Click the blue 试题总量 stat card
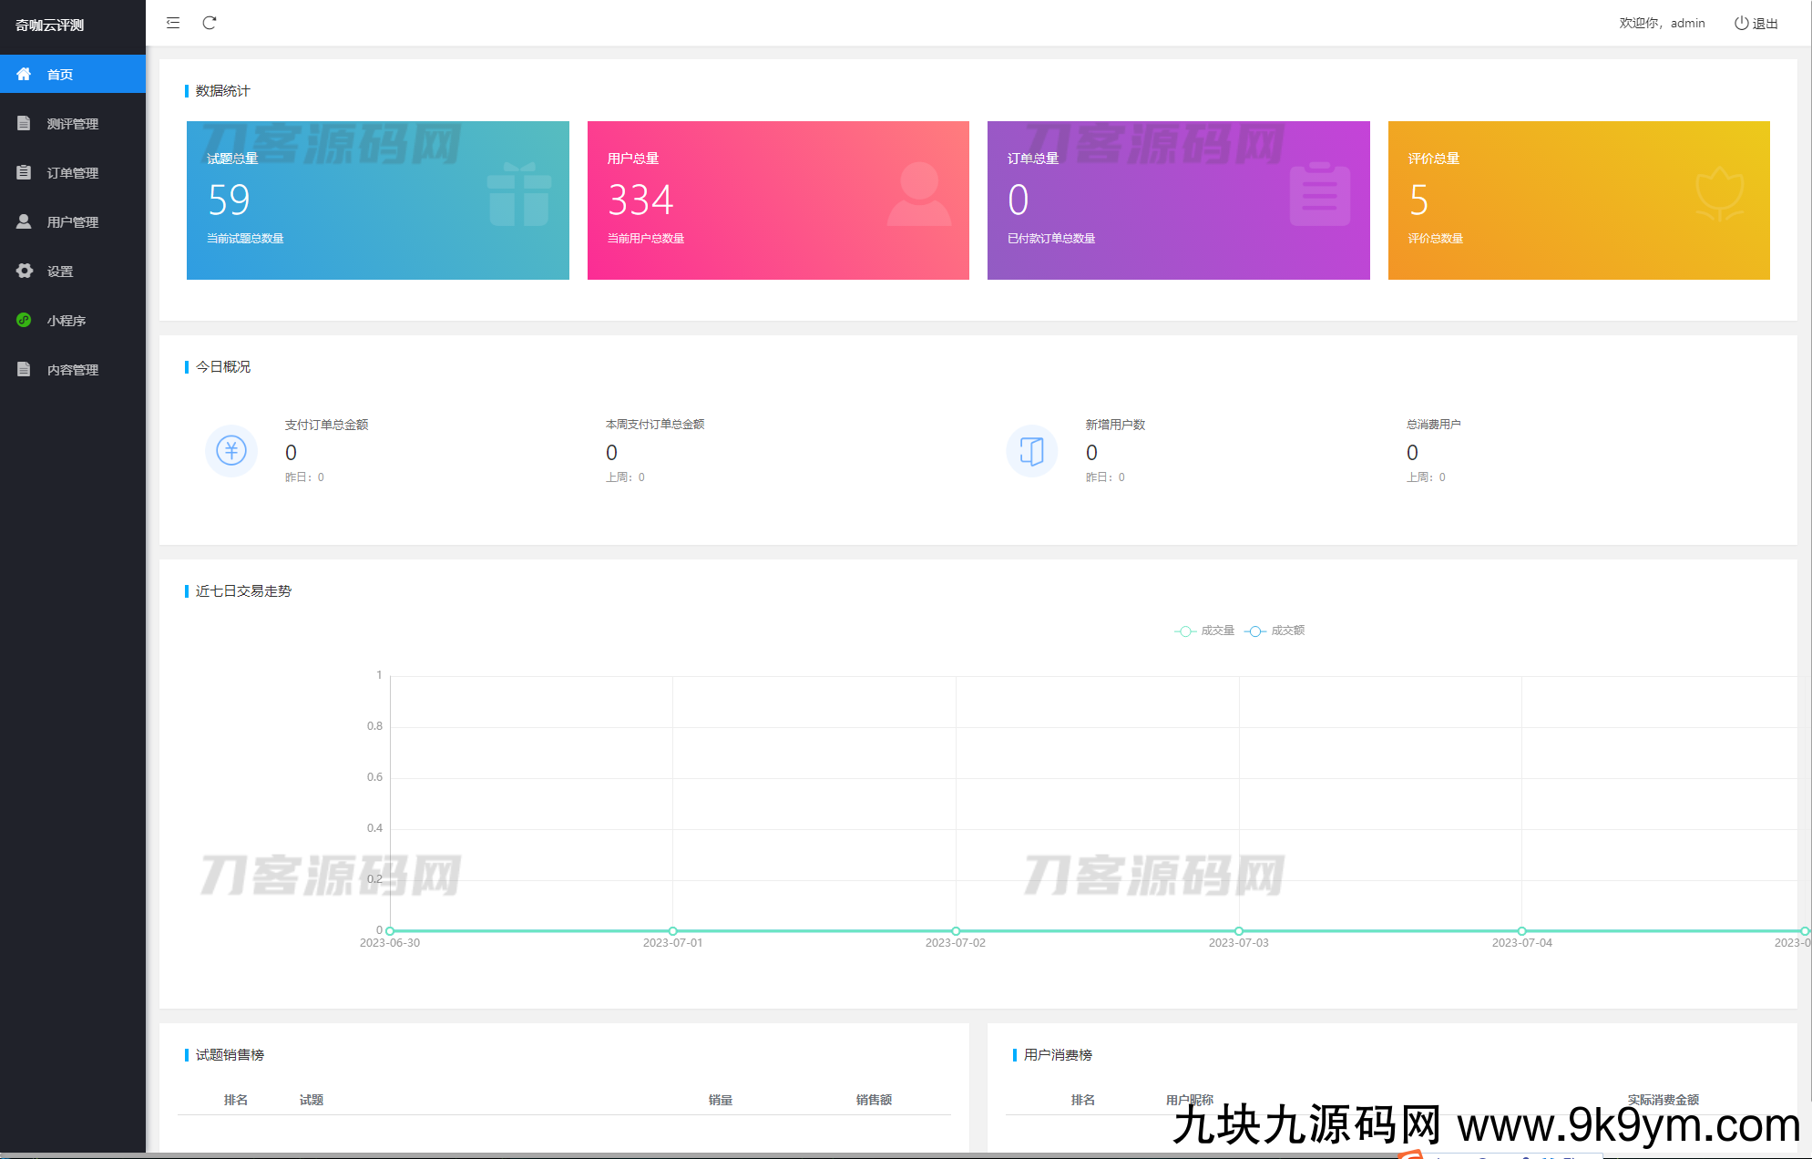Screen dimensions: 1812x1159 tap(377, 200)
